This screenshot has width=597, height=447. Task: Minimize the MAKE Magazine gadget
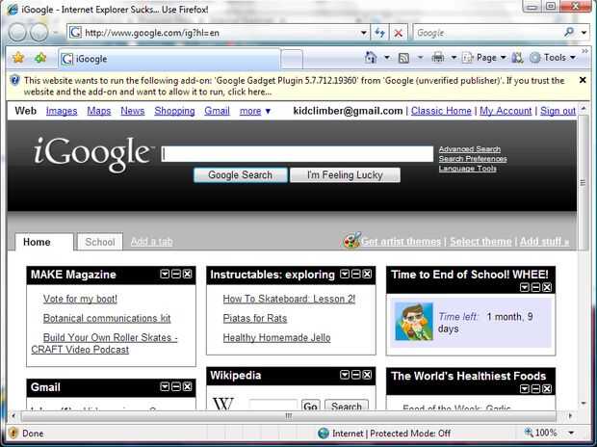point(176,274)
